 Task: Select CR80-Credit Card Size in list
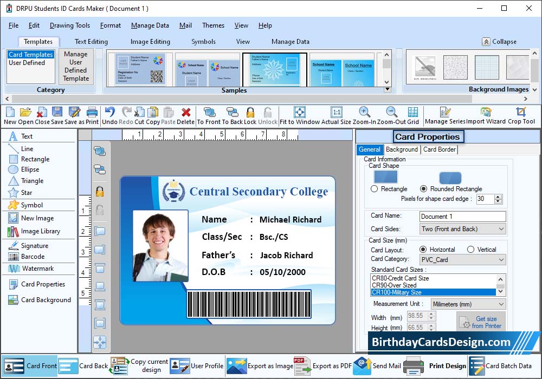tap(433, 278)
